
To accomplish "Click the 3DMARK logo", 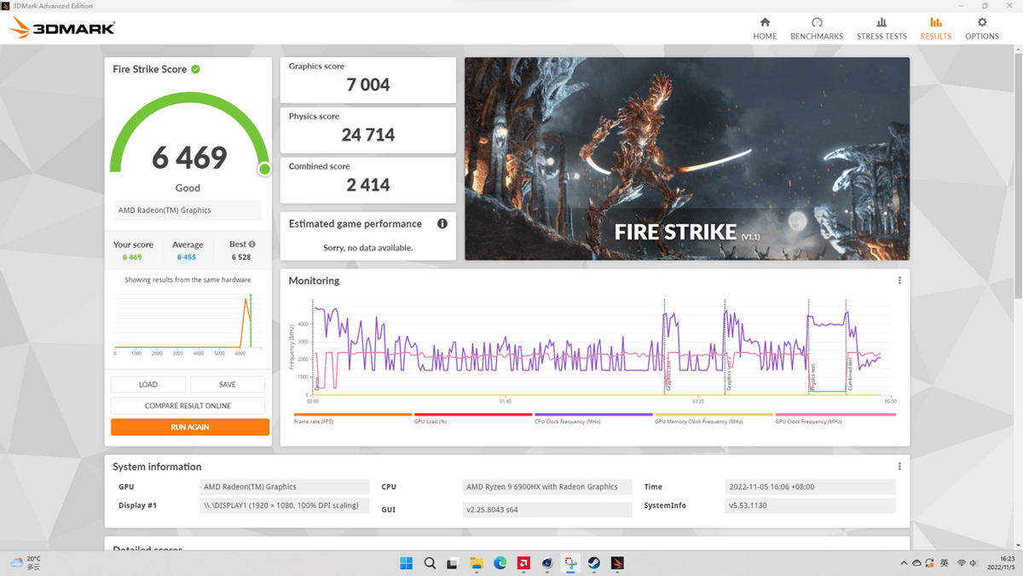I will (62, 29).
